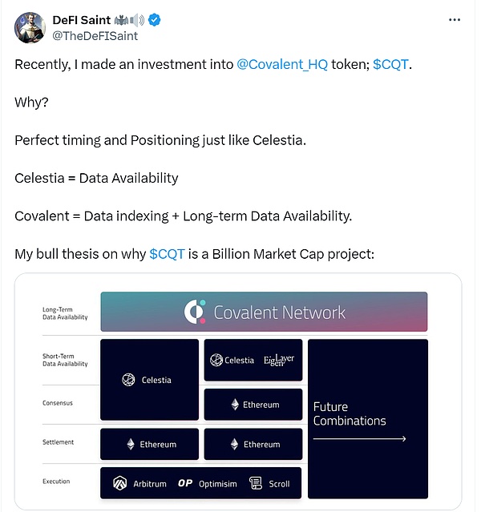
Task: Click the Ethereum icon in left Settlement block
Action: (x=131, y=444)
